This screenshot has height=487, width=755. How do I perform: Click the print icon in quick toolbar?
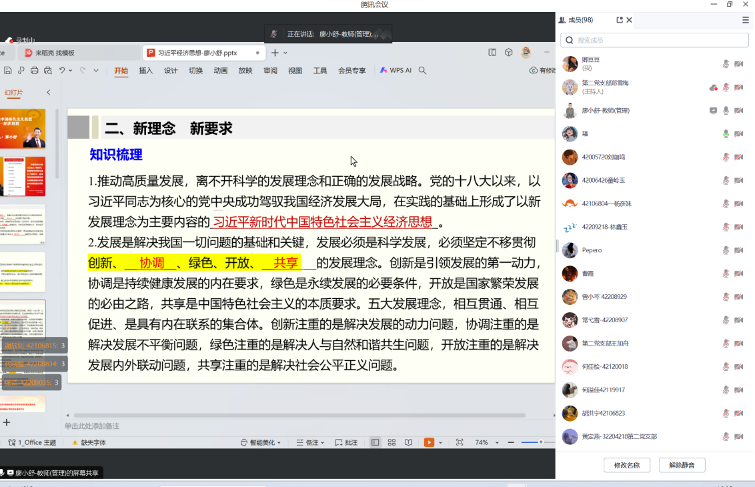tap(34, 70)
